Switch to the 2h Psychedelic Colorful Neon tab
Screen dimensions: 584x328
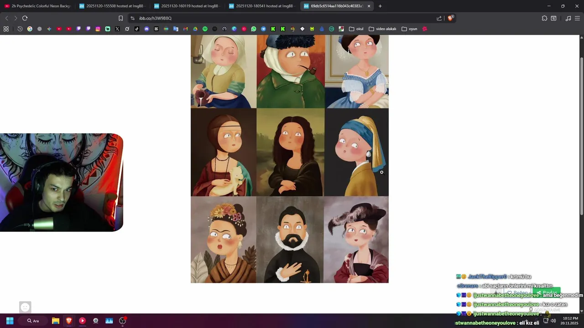pyautogui.click(x=38, y=6)
